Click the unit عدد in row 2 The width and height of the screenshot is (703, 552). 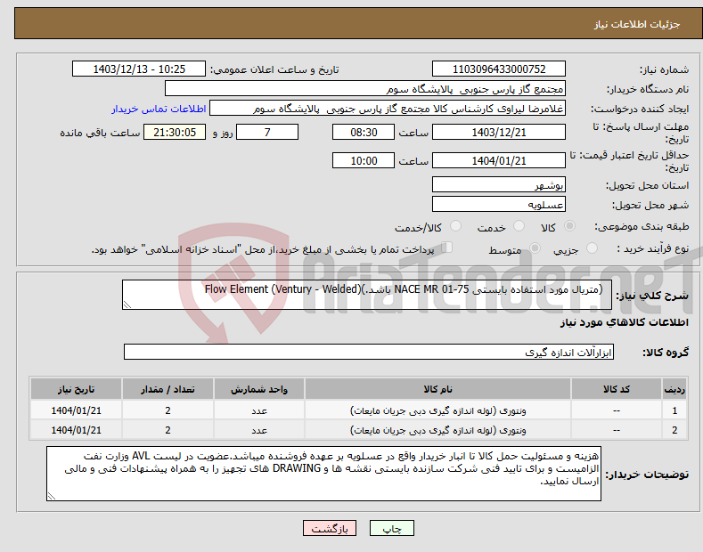[259, 431]
